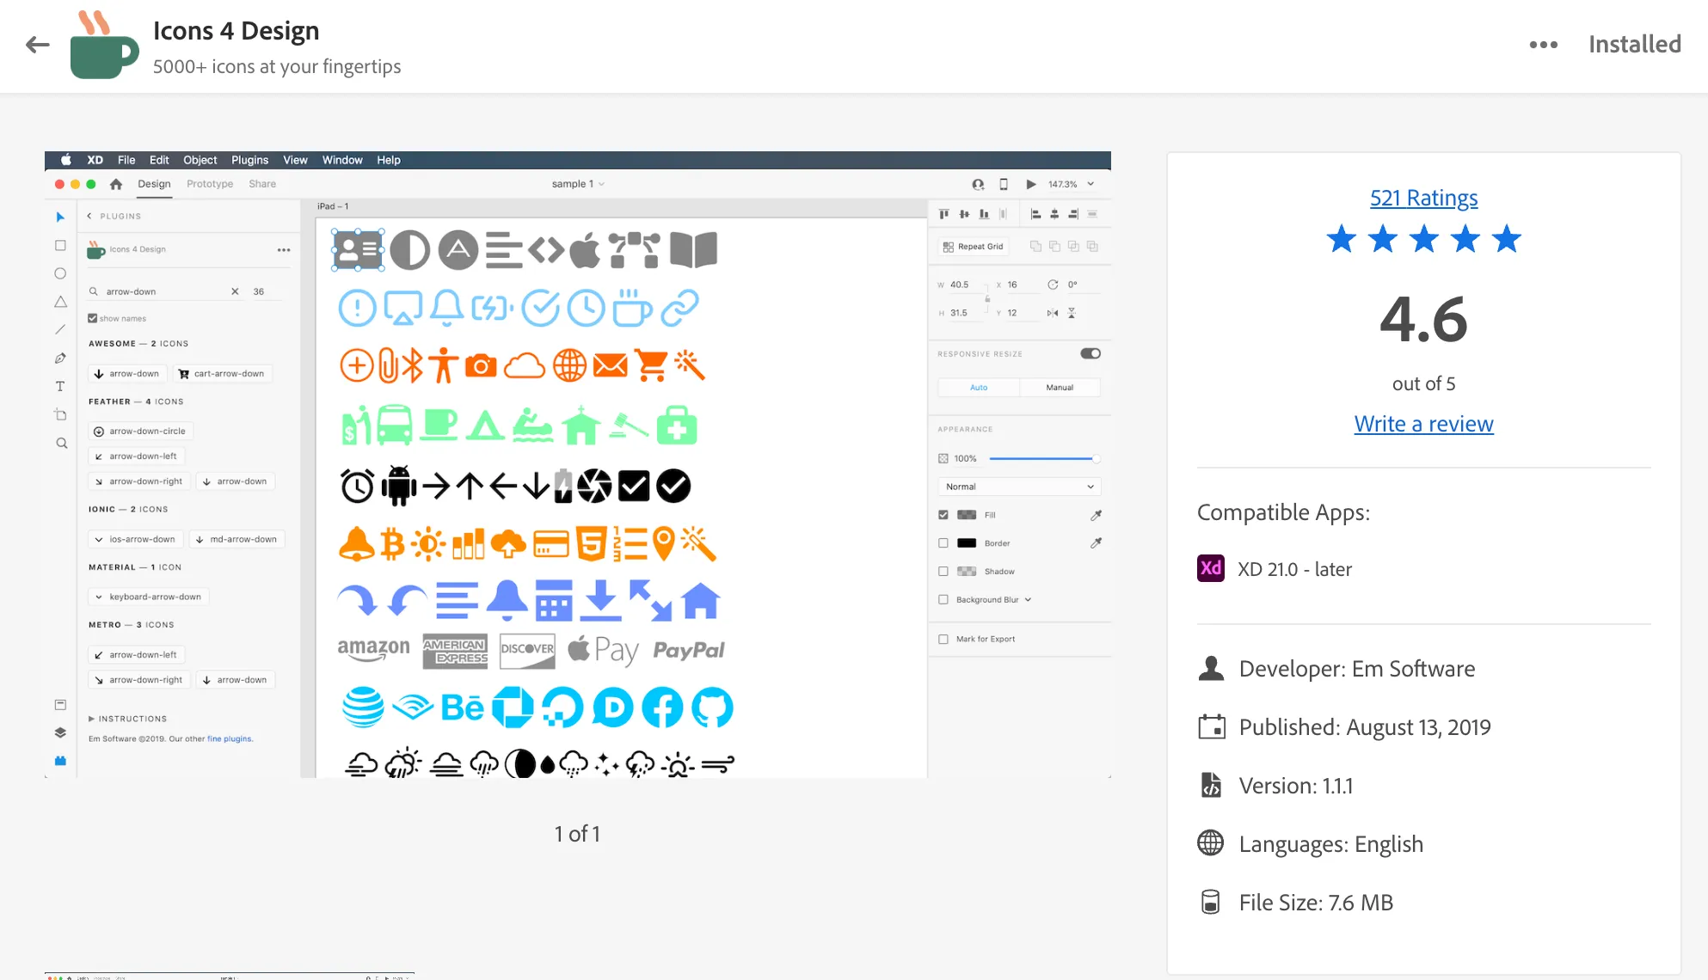Enable the Background Blur checkbox

tap(943, 600)
